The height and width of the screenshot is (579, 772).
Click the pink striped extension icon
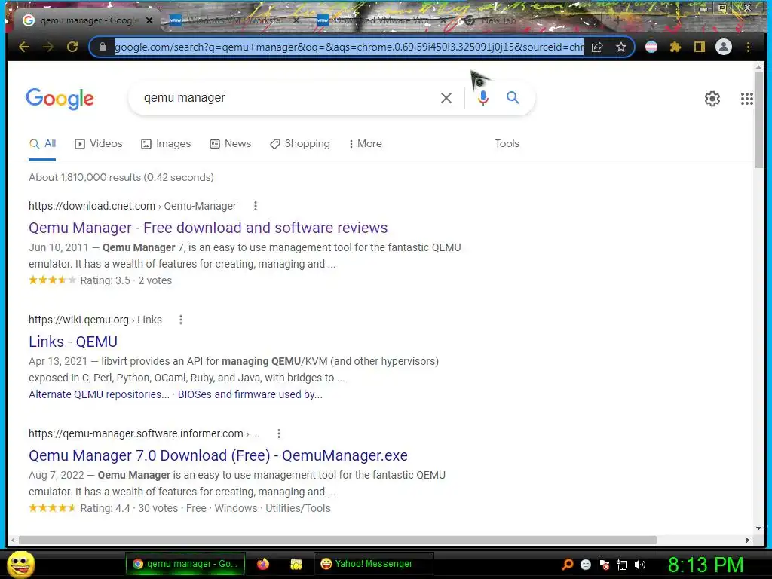[x=651, y=47]
